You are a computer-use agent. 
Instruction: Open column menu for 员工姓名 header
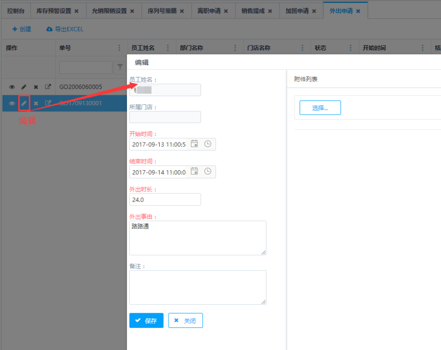(168, 48)
